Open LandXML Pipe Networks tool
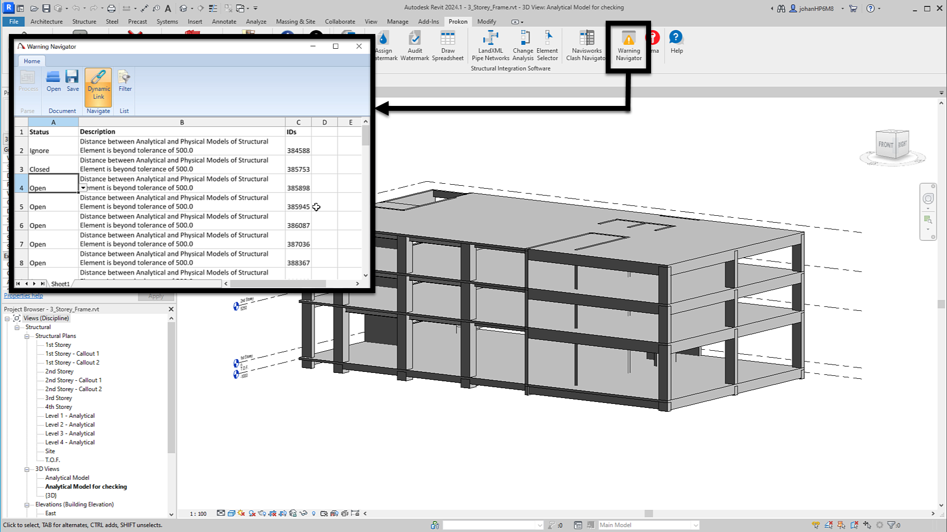This screenshot has width=947, height=532. click(490, 45)
